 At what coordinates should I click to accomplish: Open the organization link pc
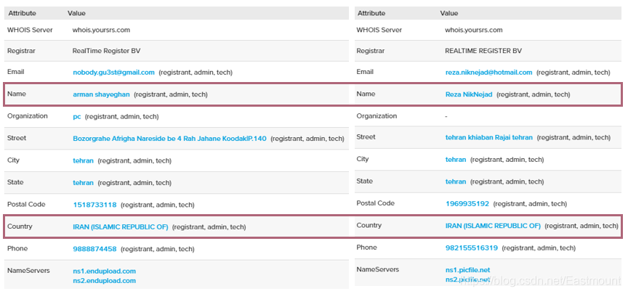point(77,117)
